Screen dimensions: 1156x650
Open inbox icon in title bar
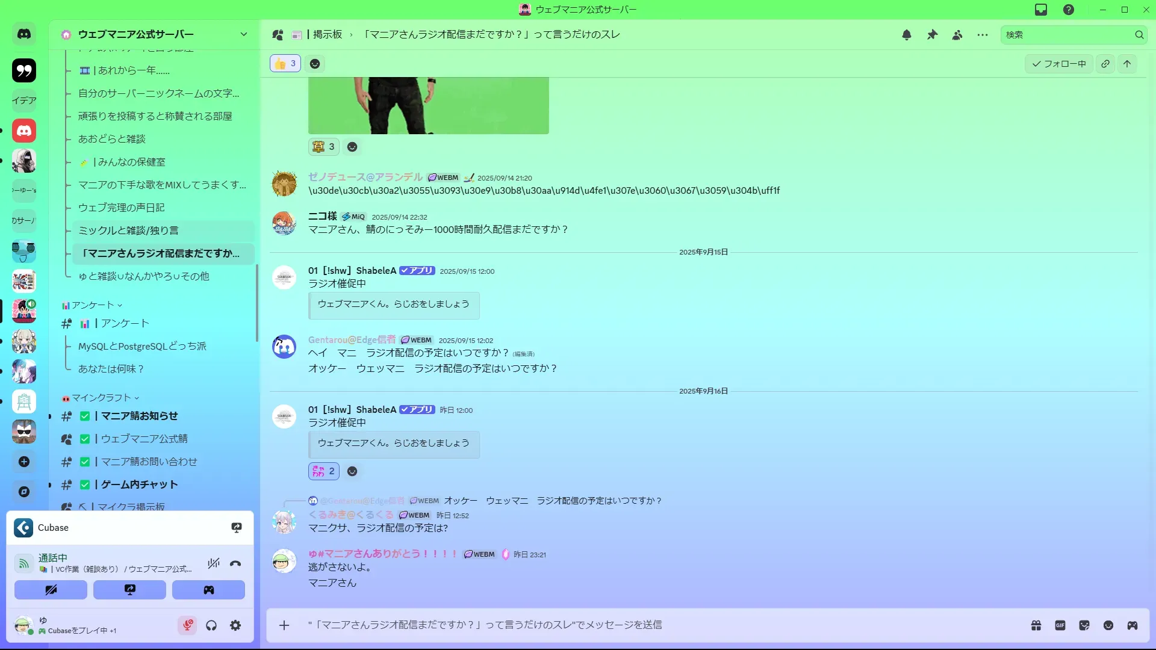(x=1041, y=10)
